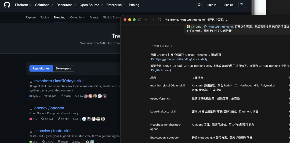Click star count 37,473 for taste-skill
290x143 pixels.
tap(48, 142)
